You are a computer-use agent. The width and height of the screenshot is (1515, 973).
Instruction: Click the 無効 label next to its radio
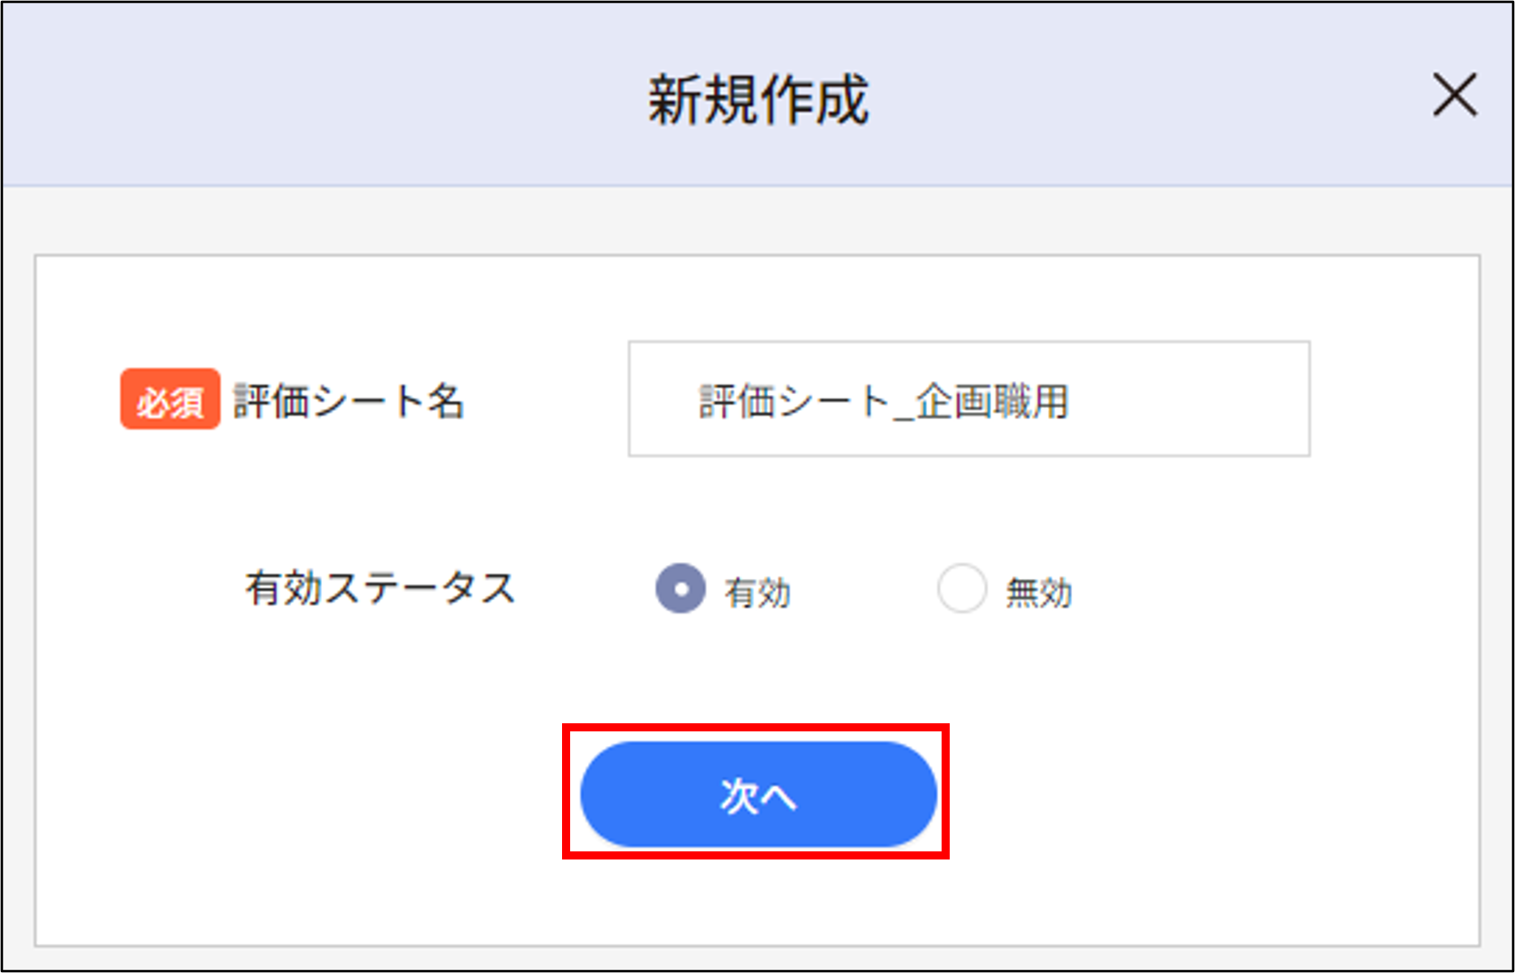tap(1037, 594)
